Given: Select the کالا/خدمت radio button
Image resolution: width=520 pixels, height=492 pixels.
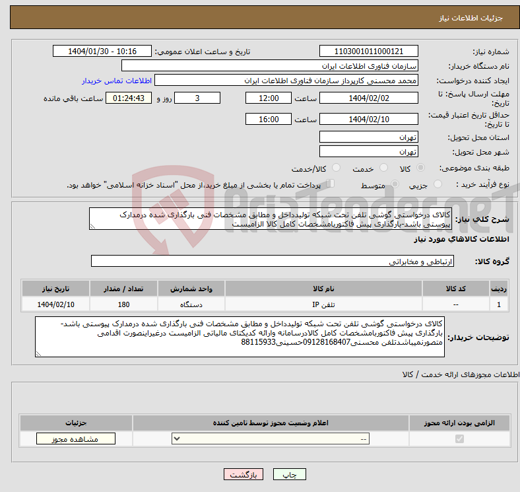Looking at the screenshot, I should [336, 168].
